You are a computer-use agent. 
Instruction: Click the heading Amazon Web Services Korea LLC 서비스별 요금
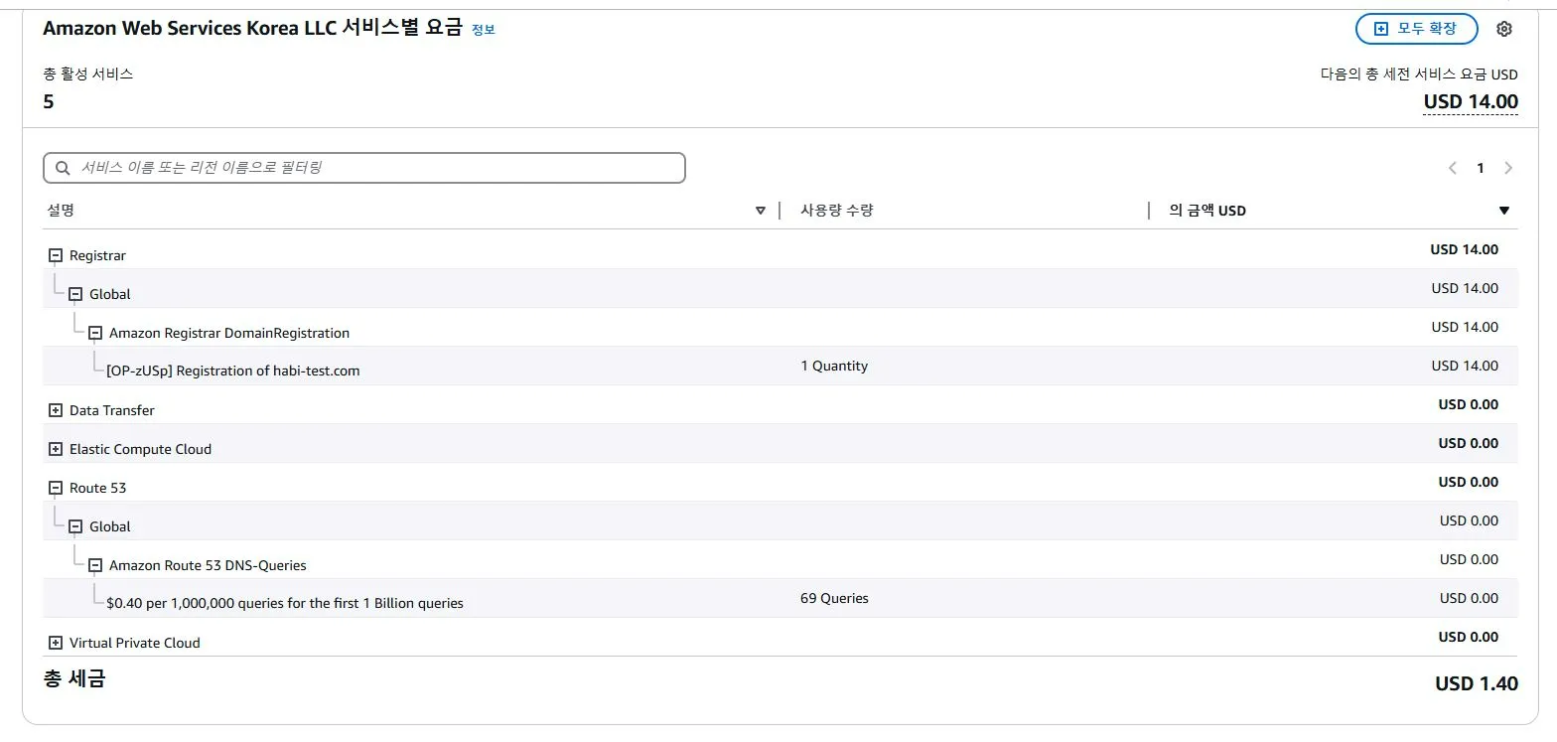click(x=253, y=28)
